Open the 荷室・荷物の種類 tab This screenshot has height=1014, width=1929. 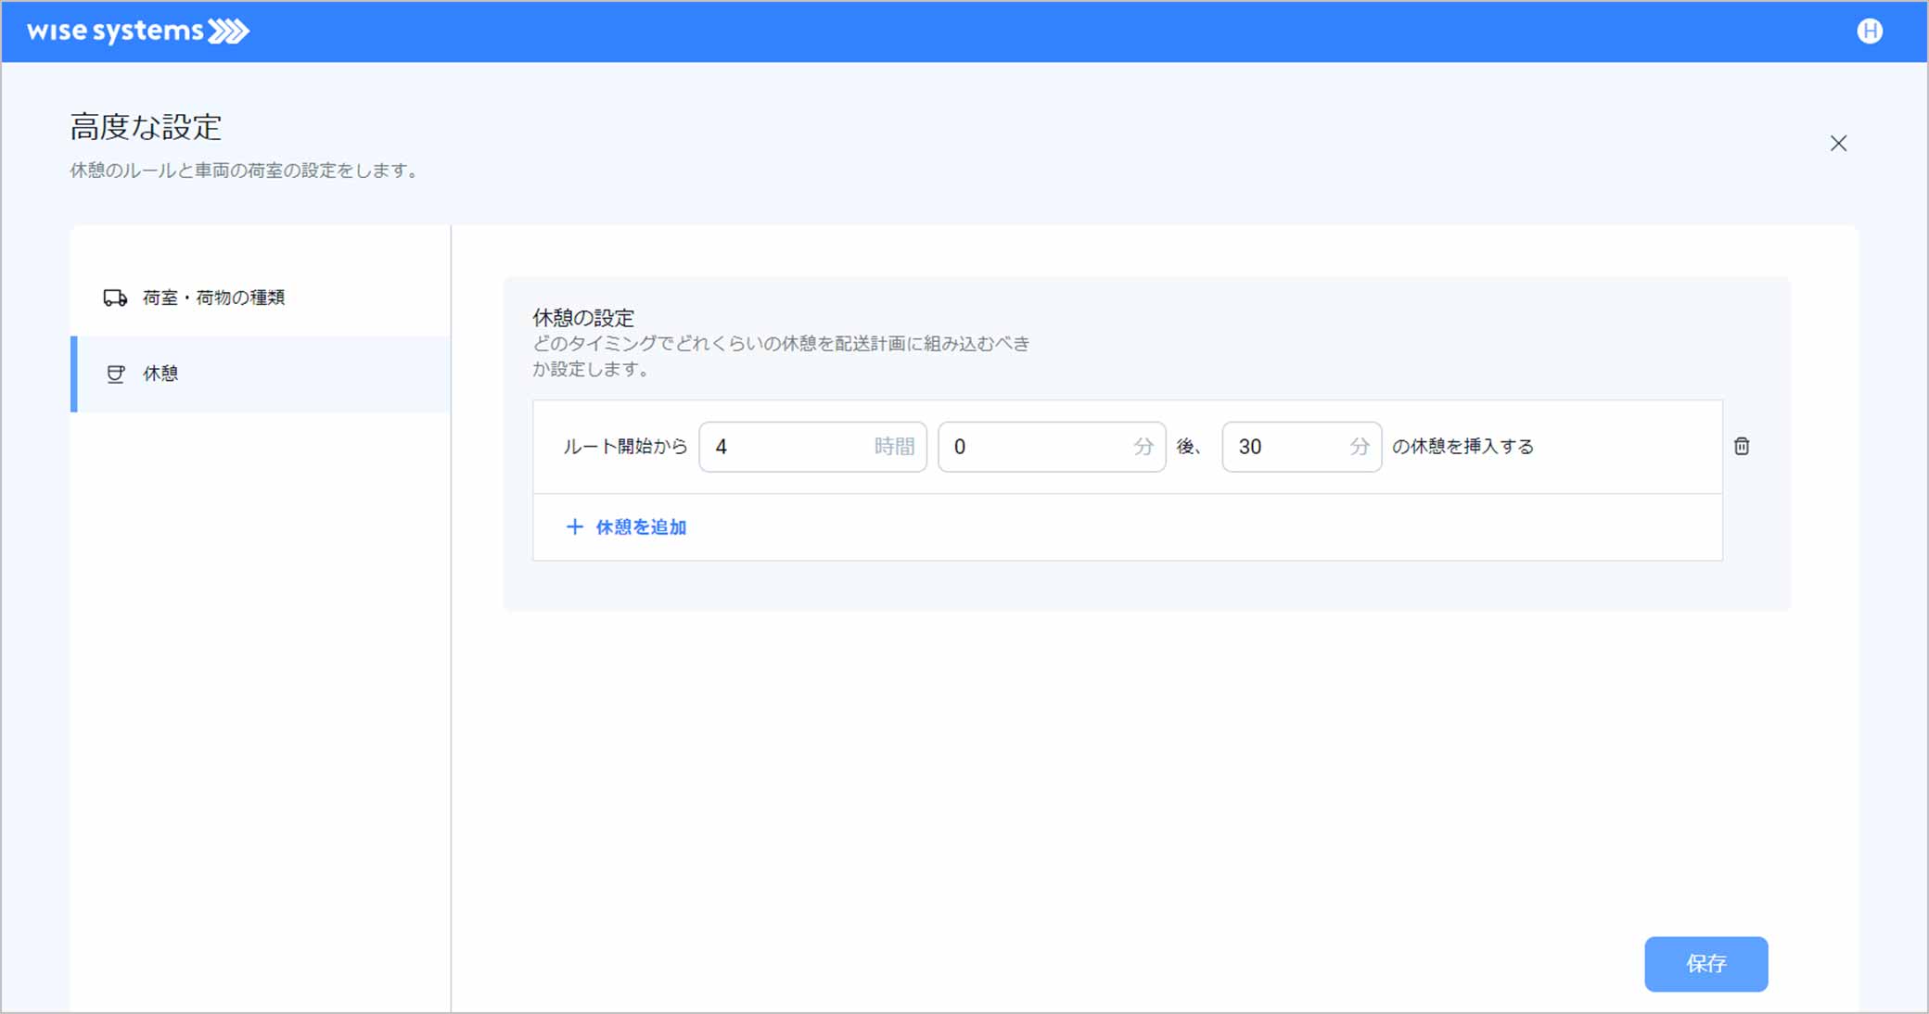click(x=213, y=298)
